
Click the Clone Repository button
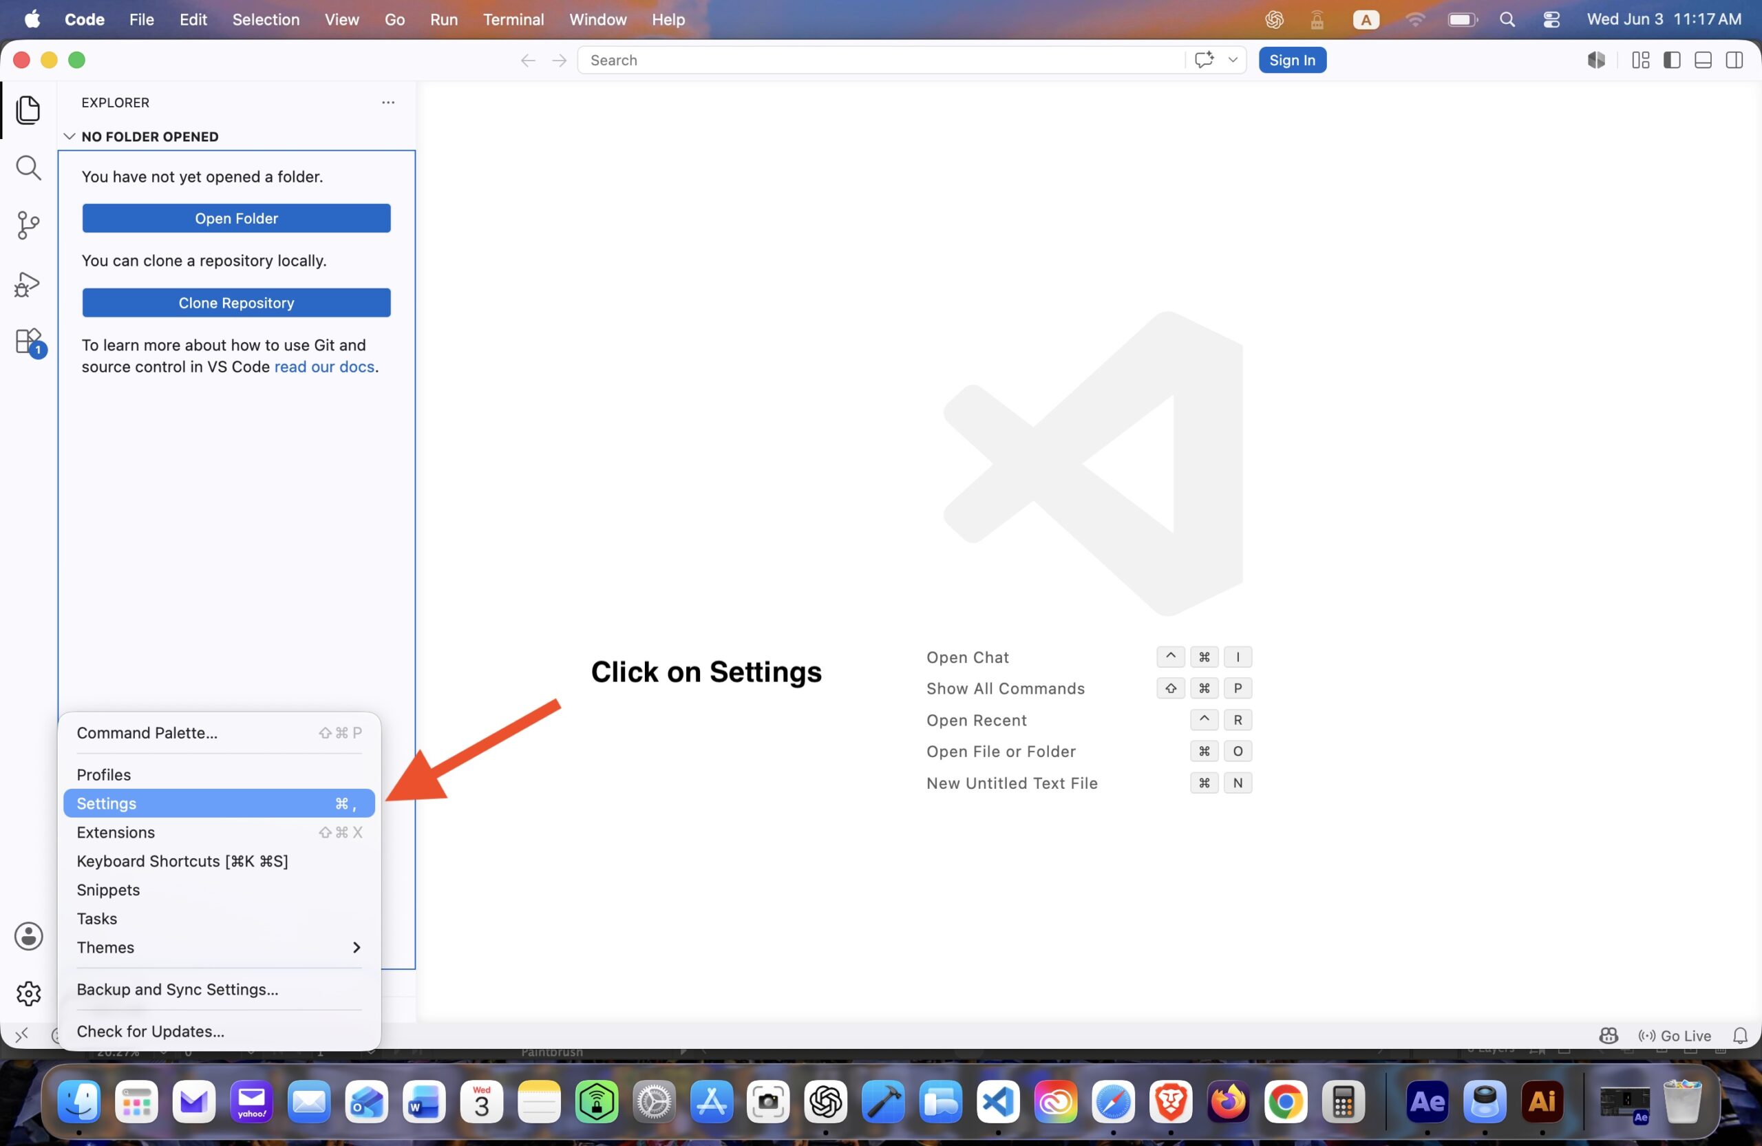(x=236, y=303)
